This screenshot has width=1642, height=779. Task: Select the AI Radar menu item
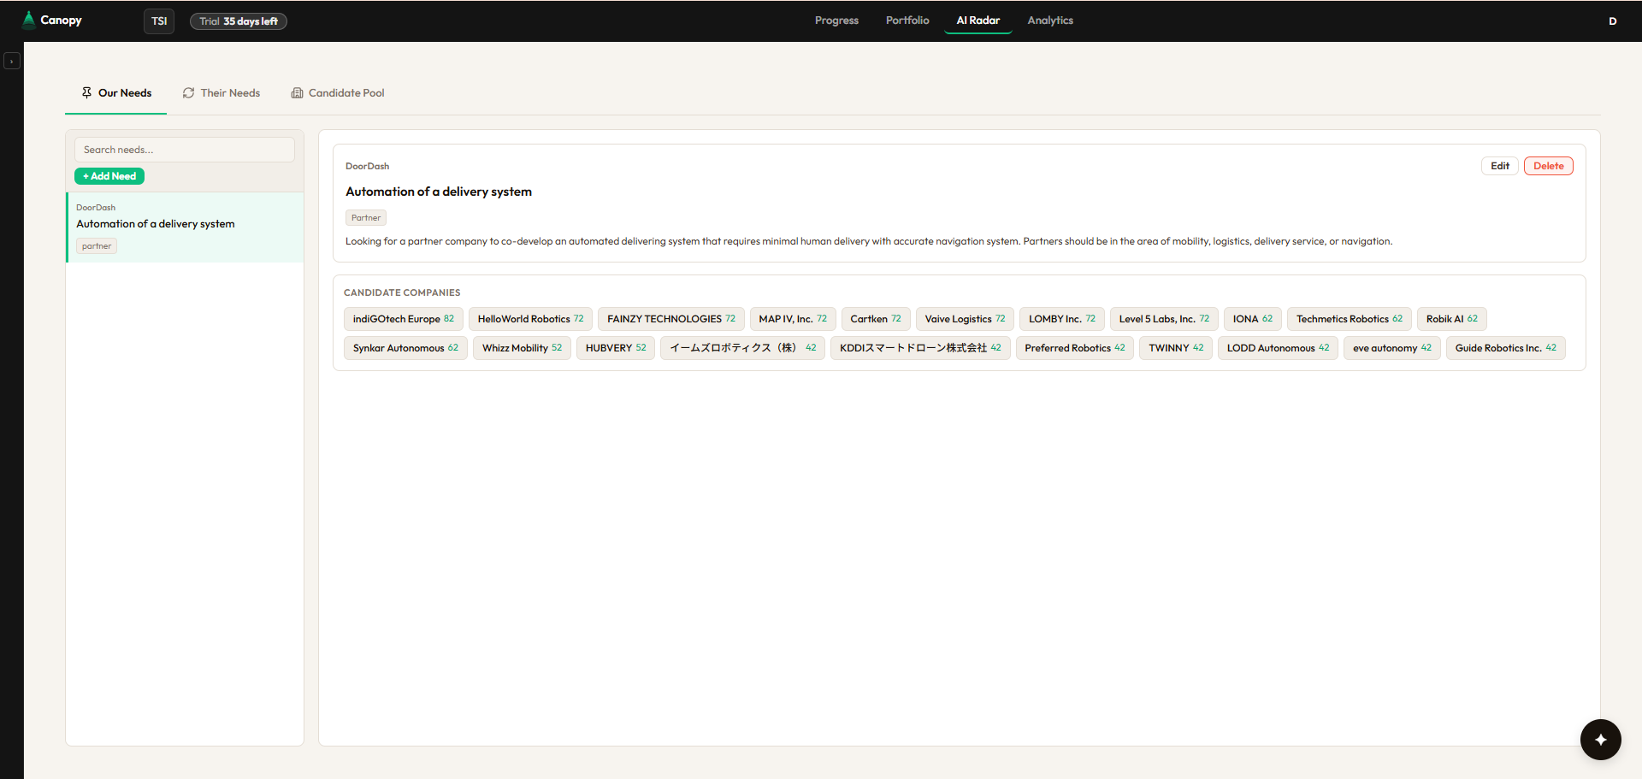[978, 21]
